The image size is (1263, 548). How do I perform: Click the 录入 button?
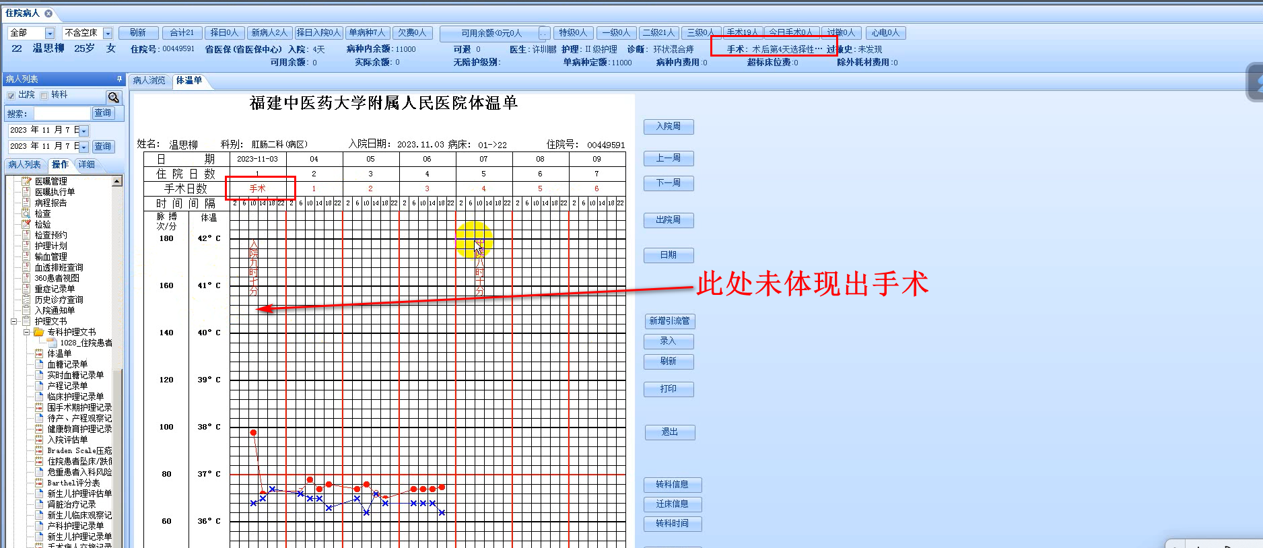point(669,341)
